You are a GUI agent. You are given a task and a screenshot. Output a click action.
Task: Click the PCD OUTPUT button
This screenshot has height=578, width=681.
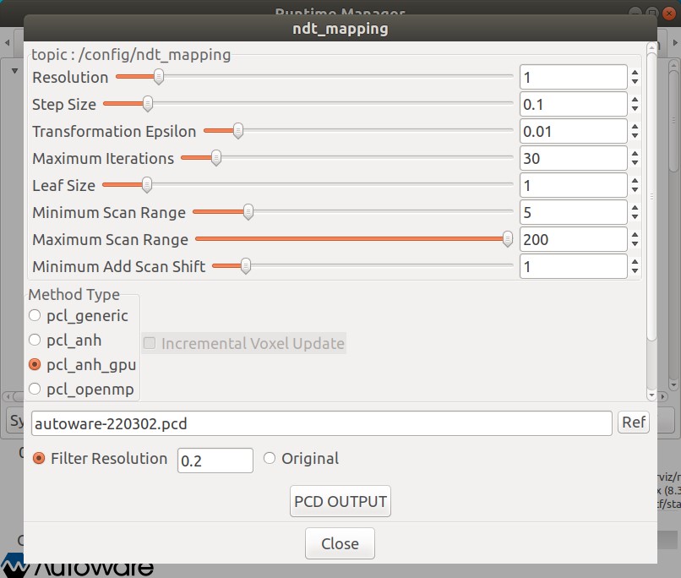(x=340, y=501)
